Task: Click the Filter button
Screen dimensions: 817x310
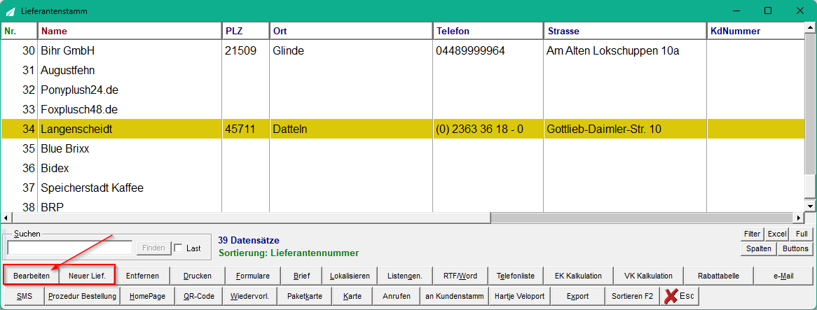Action: pyautogui.click(x=752, y=234)
